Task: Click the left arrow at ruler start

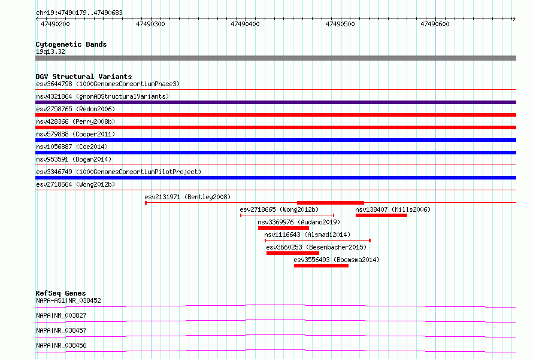Action: (37, 19)
